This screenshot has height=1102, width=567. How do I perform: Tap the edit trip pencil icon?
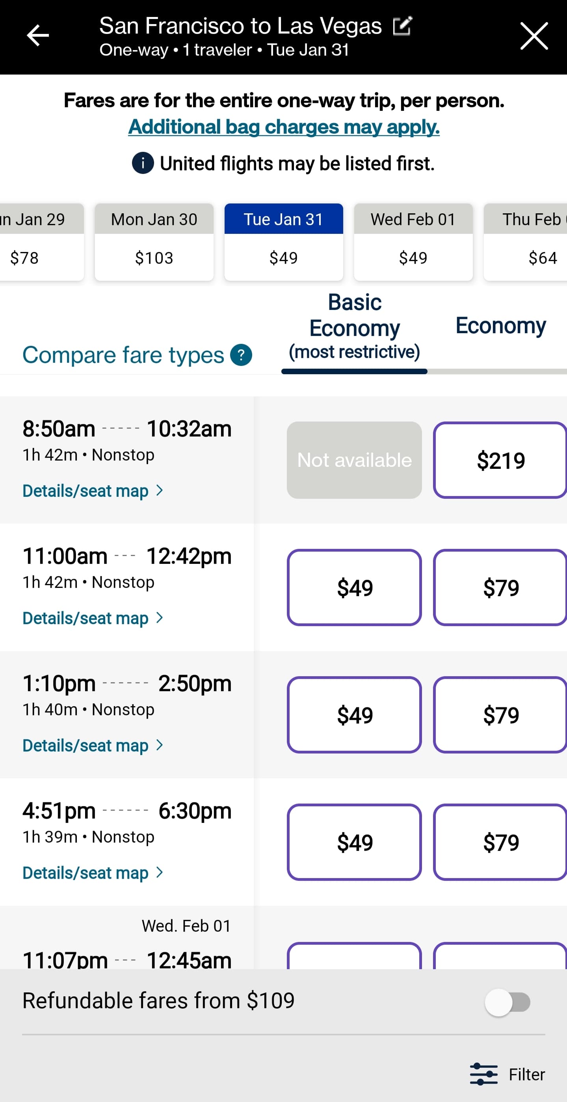tap(402, 26)
